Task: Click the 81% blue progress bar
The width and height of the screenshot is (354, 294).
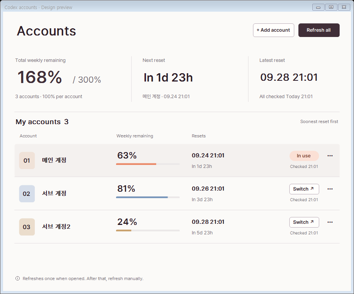Action: coord(148,197)
